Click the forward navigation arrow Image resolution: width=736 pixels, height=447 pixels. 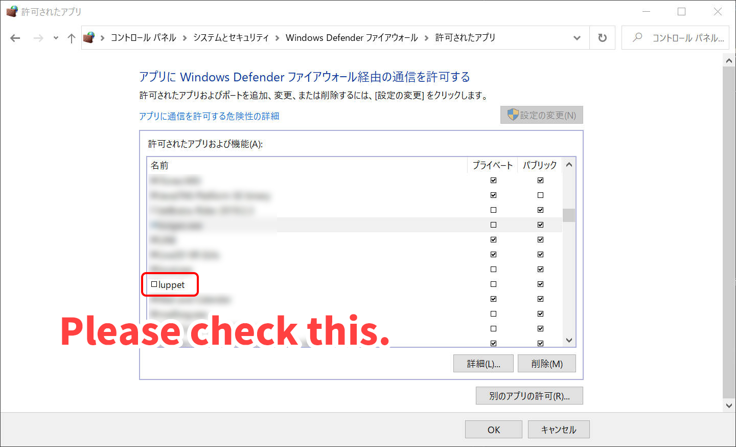click(38, 38)
